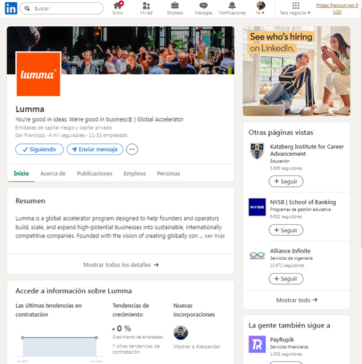Click the Alliance Infinite infinity logo

pyautogui.click(x=257, y=256)
